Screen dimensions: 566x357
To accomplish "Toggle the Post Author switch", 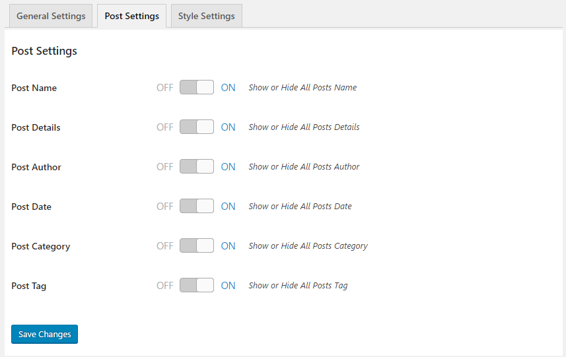I will click(x=197, y=166).
